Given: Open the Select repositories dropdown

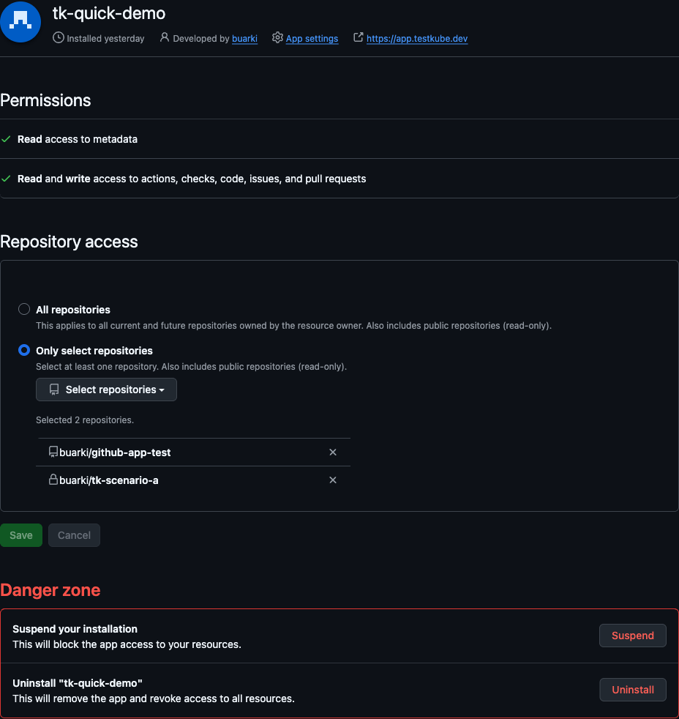Looking at the screenshot, I should [x=106, y=390].
